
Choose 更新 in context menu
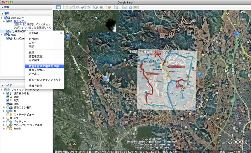pyautogui.click(x=45, y=53)
